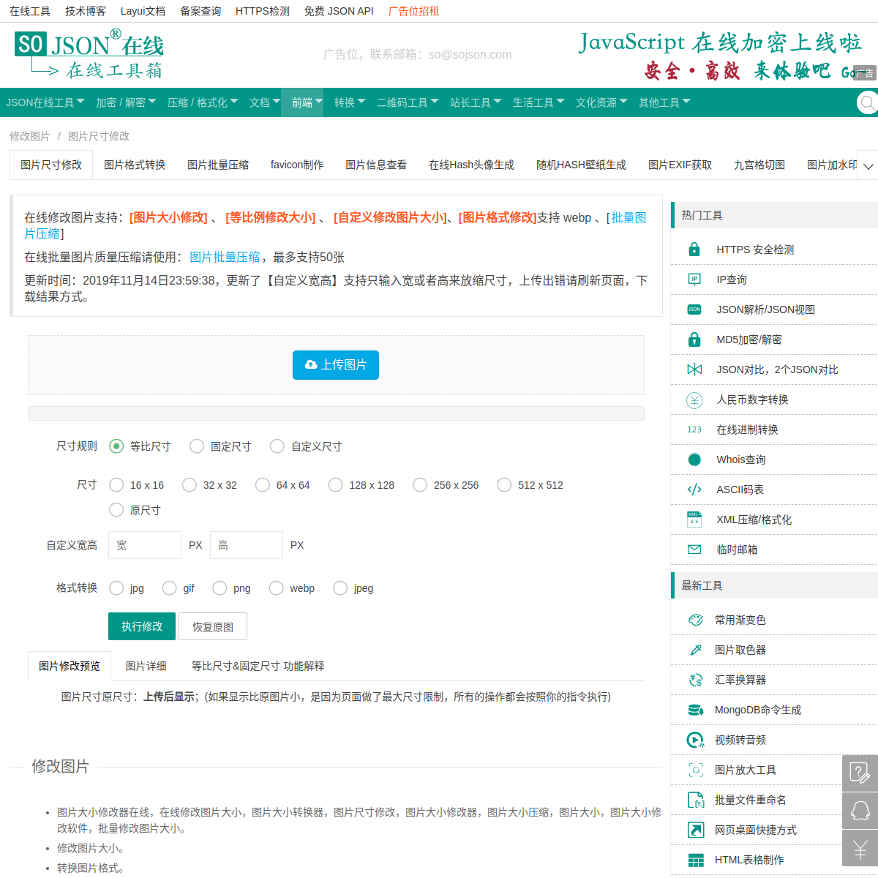
Task: Expand the 压缩 / 格式化 dropdown menu
Action: (x=203, y=102)
